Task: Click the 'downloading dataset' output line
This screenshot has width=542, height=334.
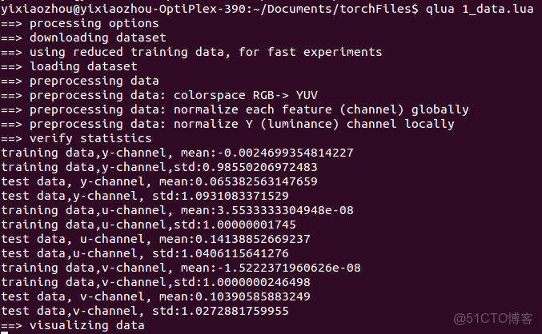Action: pos(96,38)
